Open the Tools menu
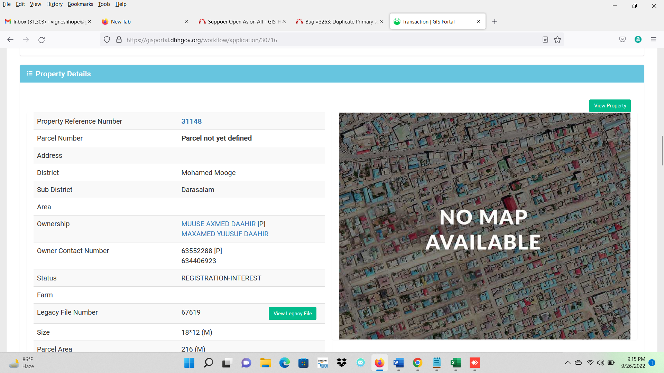This screenshot has height=373, width=664. coord(104,4)
